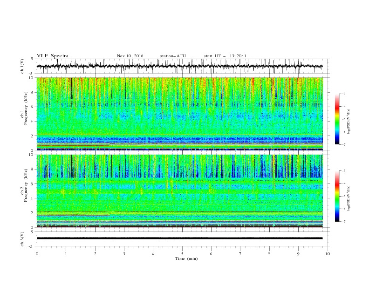Image resolution: width=369 pixels, height=285 pixels.
Task: Click the "10" frequency tick of ch.1 panel
Action: (x=32, y=78)
